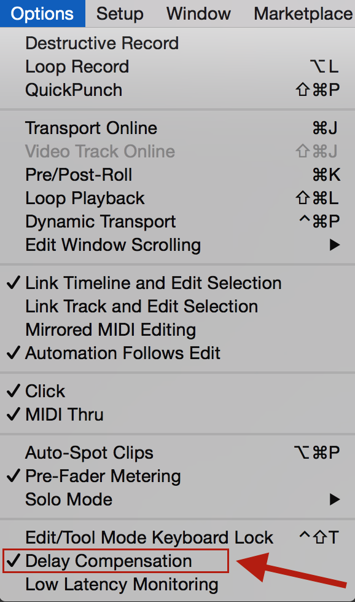This screenshot has width=355, height=602.
Task: Enable Destructive Record mode
Action: 101,43
